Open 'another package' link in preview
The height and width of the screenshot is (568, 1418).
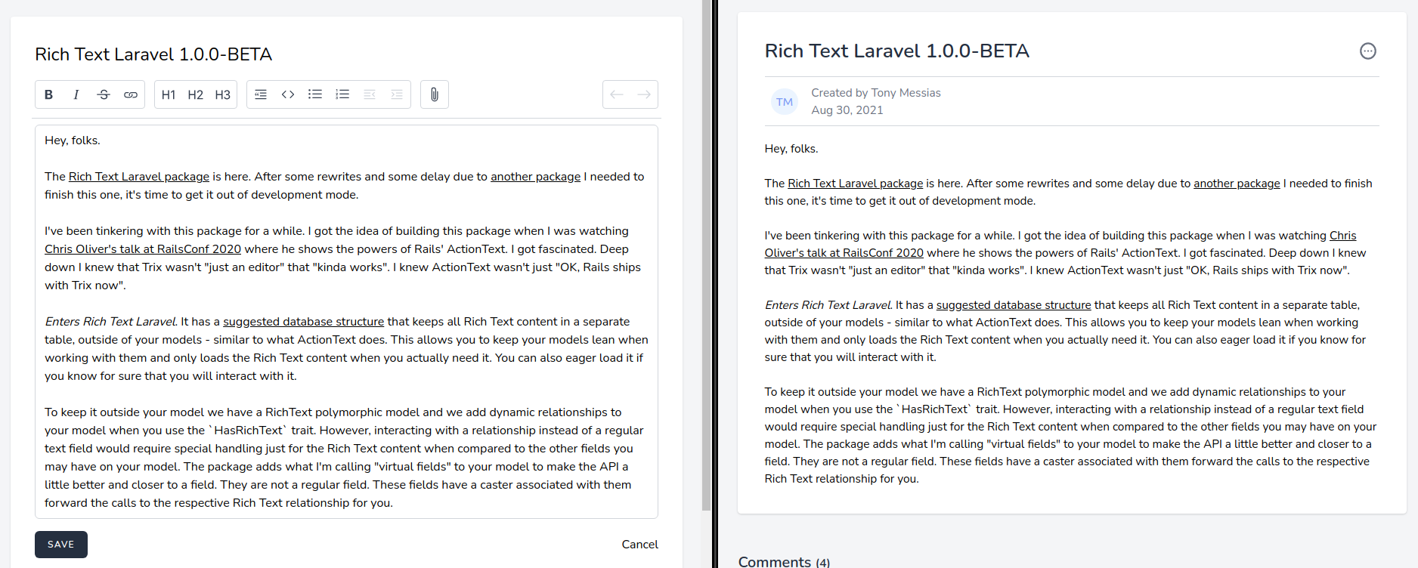[x=1237, y=184]
